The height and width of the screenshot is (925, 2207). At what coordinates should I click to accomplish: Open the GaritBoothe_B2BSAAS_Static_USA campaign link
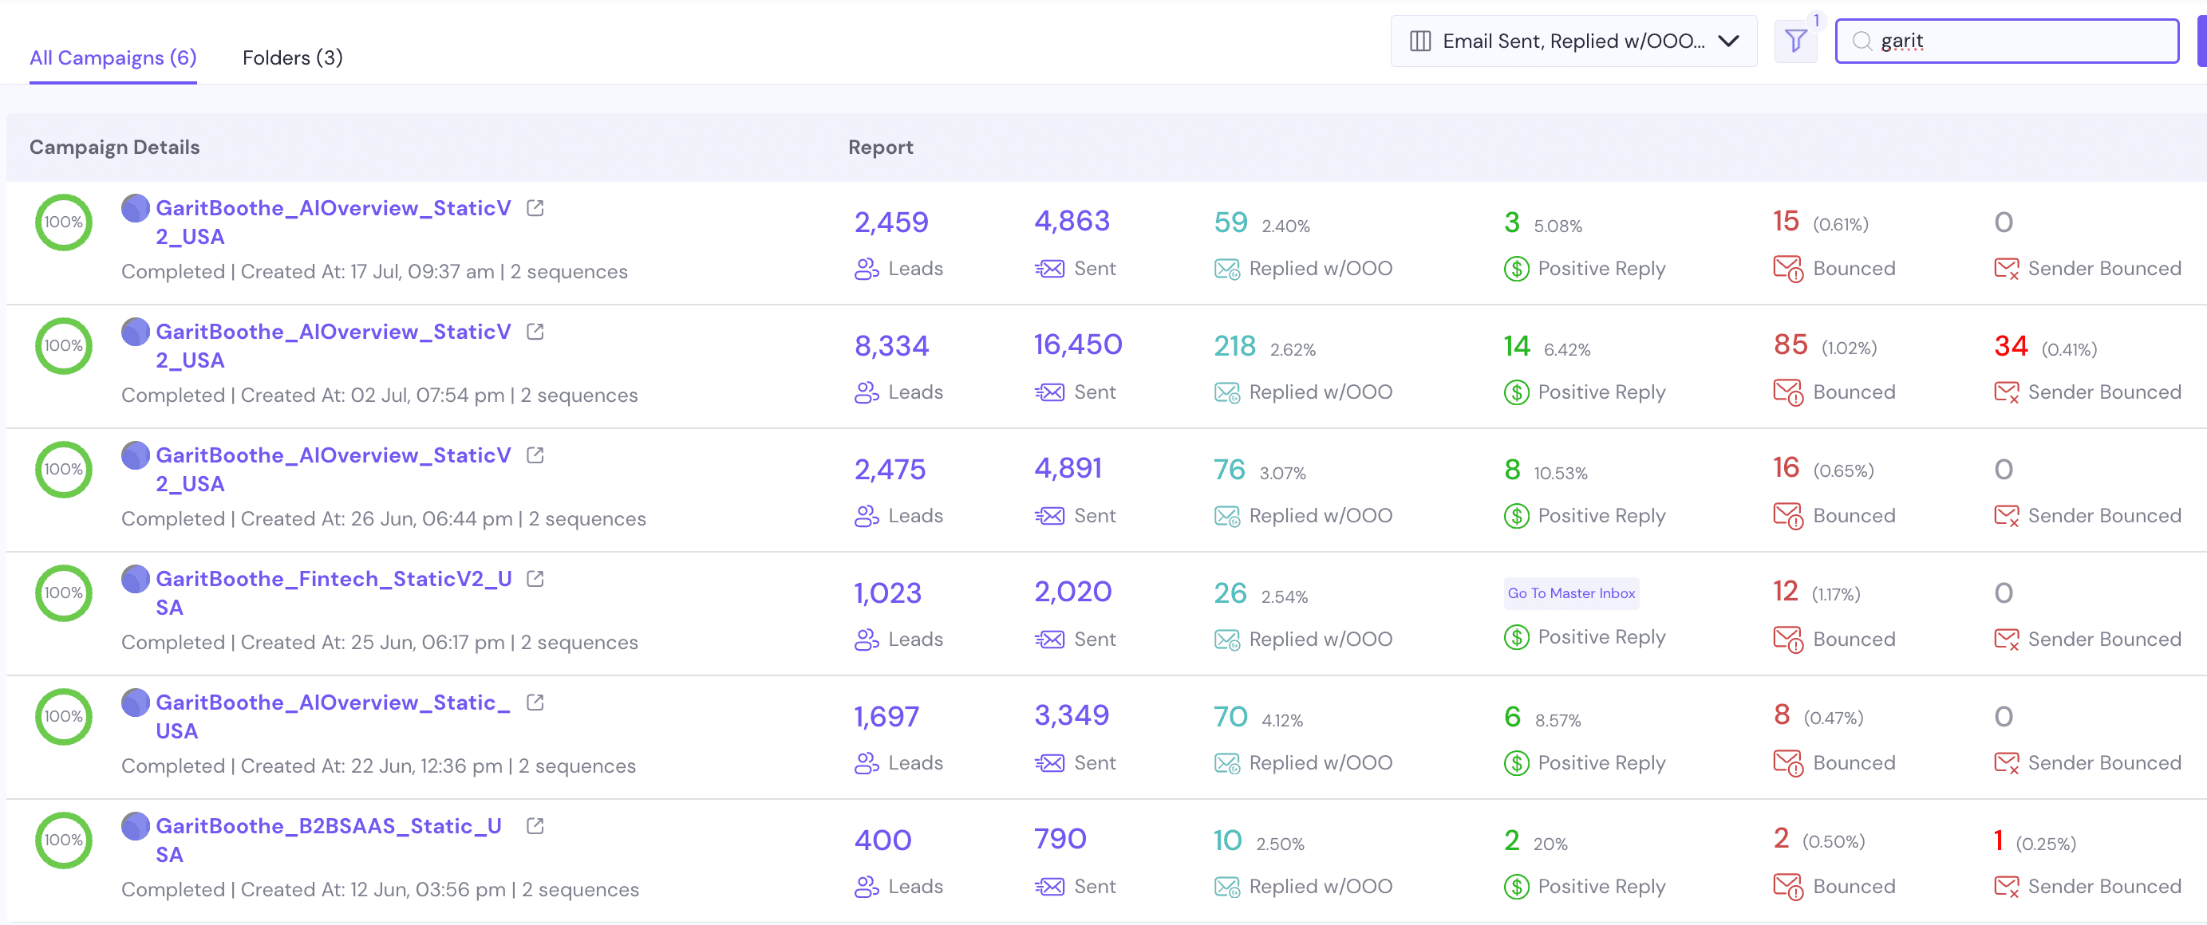point(535,825)
